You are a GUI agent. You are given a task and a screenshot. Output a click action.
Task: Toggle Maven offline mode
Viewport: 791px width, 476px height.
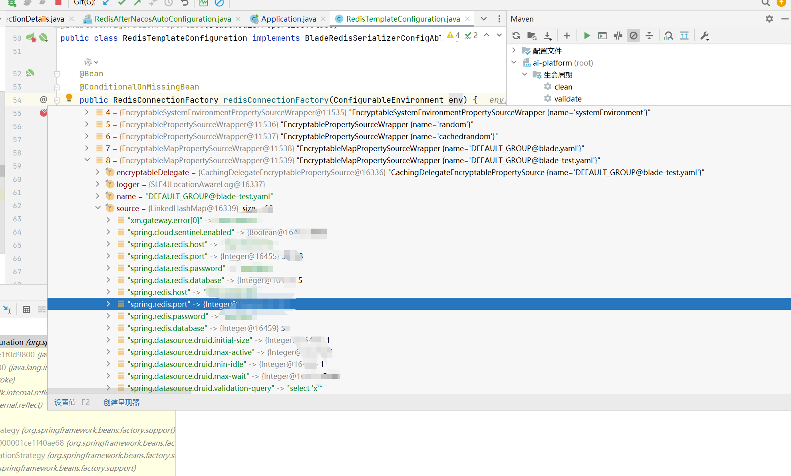point(618,36)
